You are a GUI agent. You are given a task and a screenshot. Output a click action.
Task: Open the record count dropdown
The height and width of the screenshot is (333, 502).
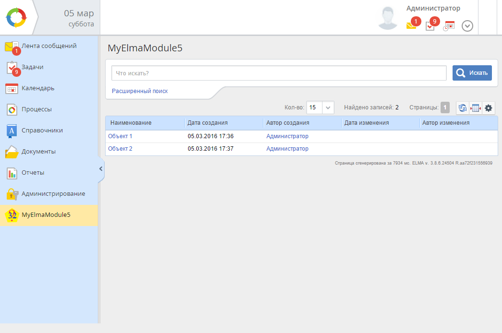coord(328,108)
